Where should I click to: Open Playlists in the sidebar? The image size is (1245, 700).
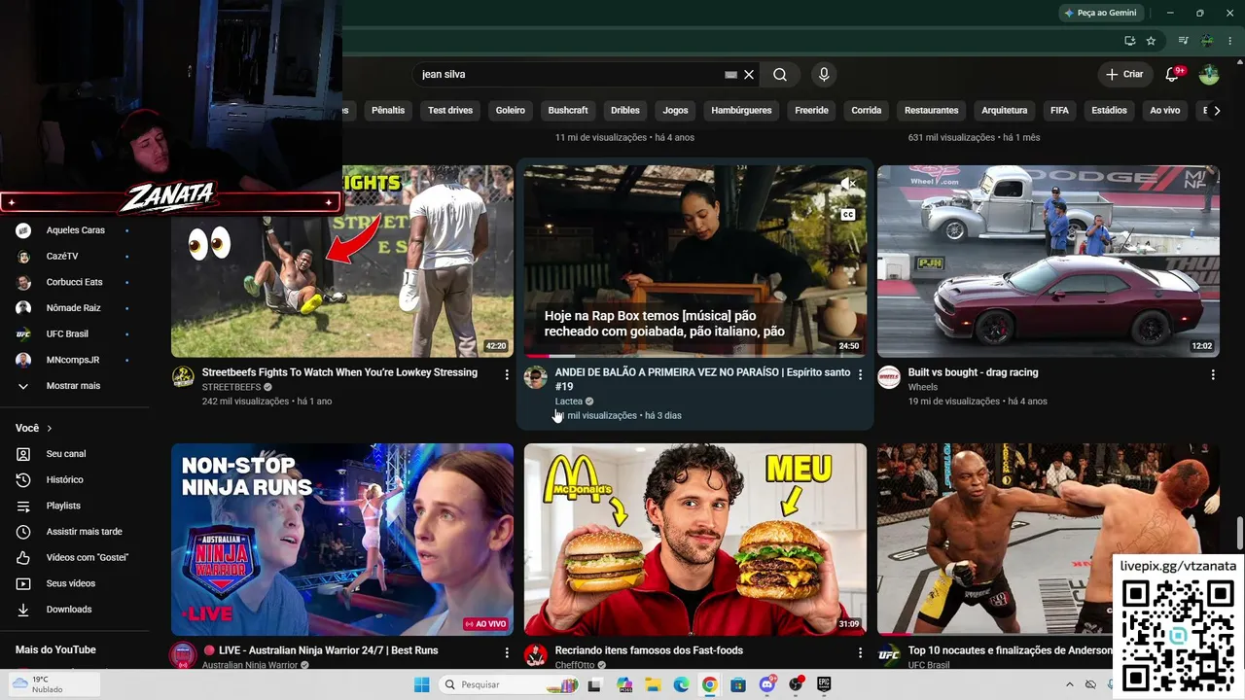point(63,506)
